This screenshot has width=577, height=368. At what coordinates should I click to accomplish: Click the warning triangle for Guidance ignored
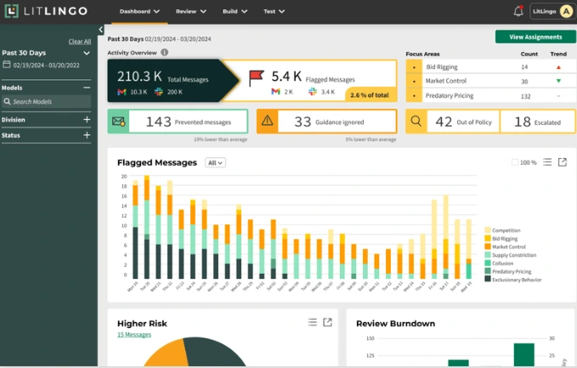pos(267,121)
